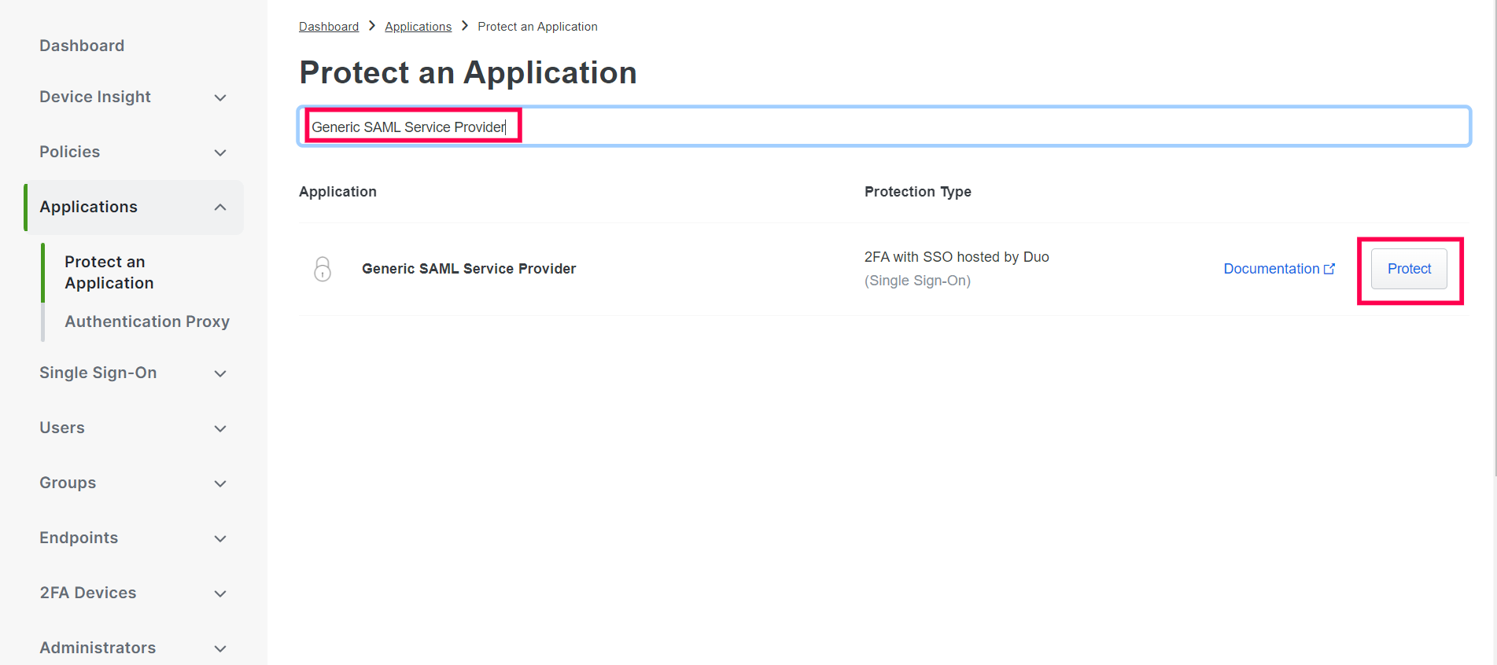Click the Generic SAML Service Provider result name
The width and height of the screenshot is (1497, 665).
click(469, 269)
